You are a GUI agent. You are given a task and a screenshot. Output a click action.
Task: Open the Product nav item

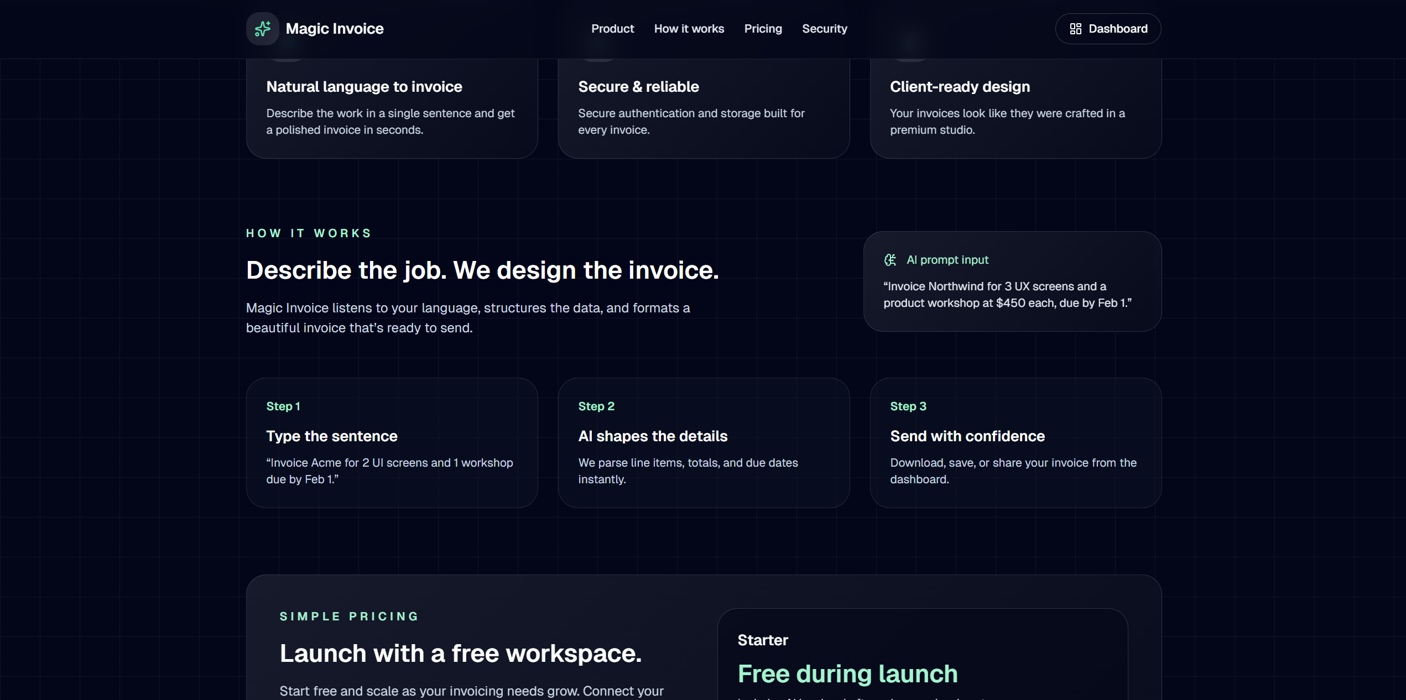coord(612,29)
